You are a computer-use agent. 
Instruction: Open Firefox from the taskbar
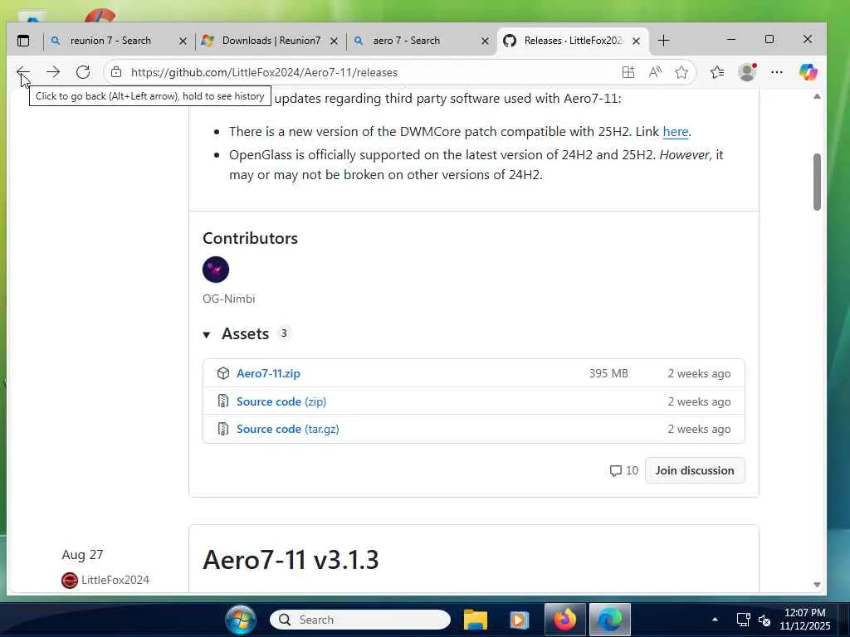pyautogui.click(x=564, y=619)
